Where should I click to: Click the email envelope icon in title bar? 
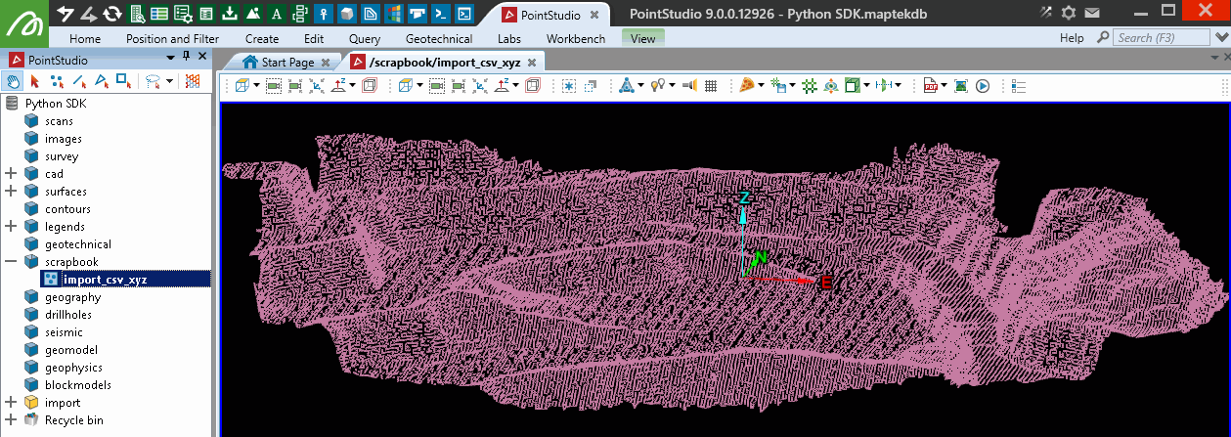tap(1092, 14)
